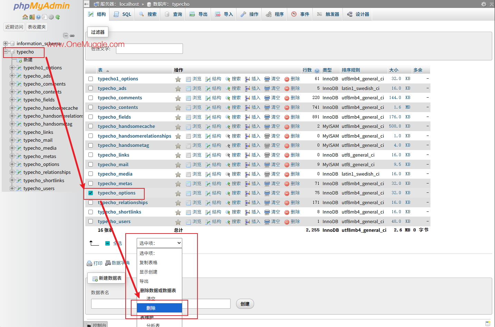Click 创建 create table button

point(245,304)
